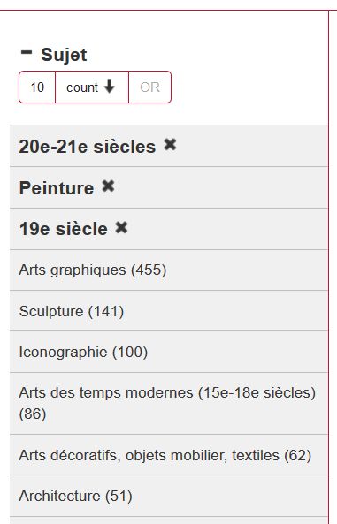This screenshot has height=524, width=337.
Task: Click the selected 20e-21e siècles label
Action: click(88, 147)
